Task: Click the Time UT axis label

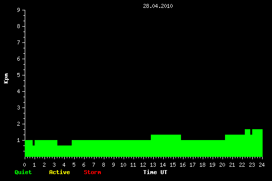Action: 155,172
